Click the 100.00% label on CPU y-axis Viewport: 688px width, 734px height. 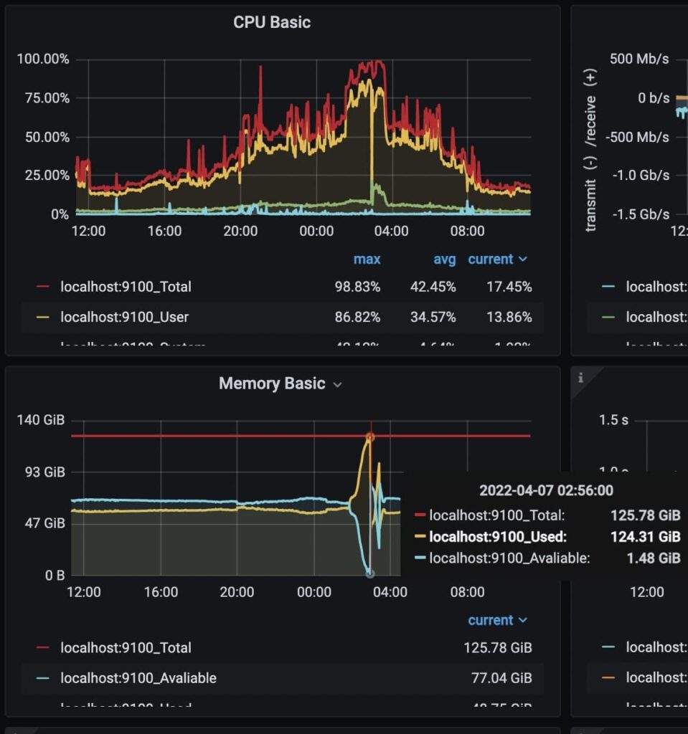pyautogui.click(x=42, y=59)
